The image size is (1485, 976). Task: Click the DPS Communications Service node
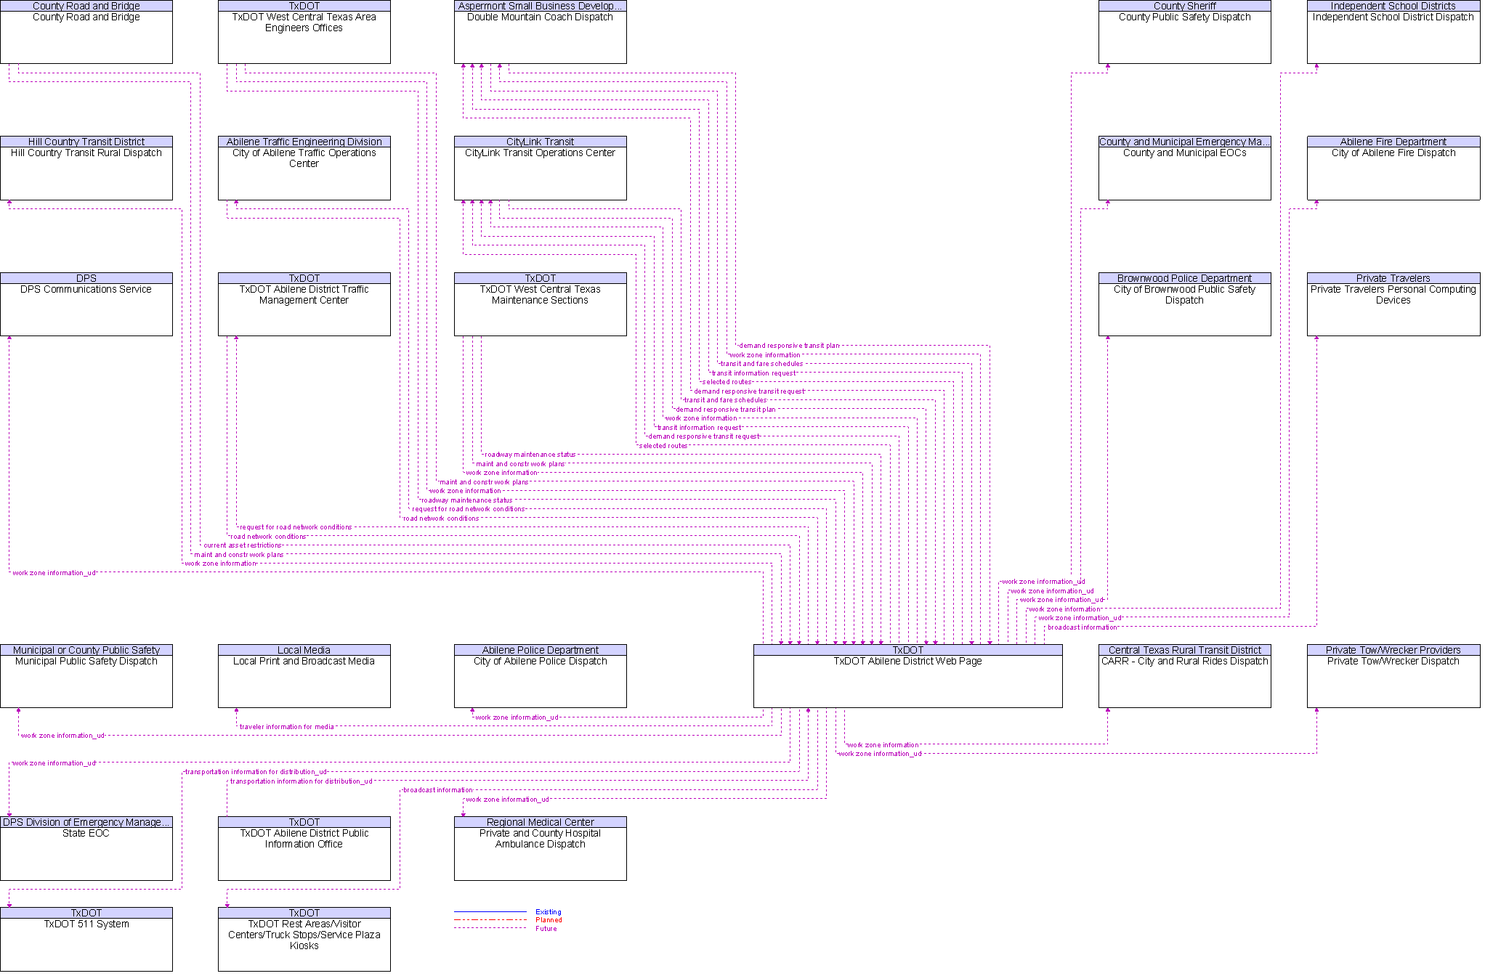85,304
